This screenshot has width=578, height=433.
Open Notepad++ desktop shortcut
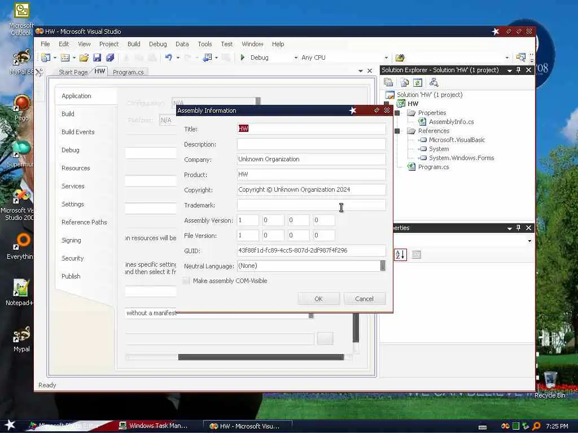point(20,292)
